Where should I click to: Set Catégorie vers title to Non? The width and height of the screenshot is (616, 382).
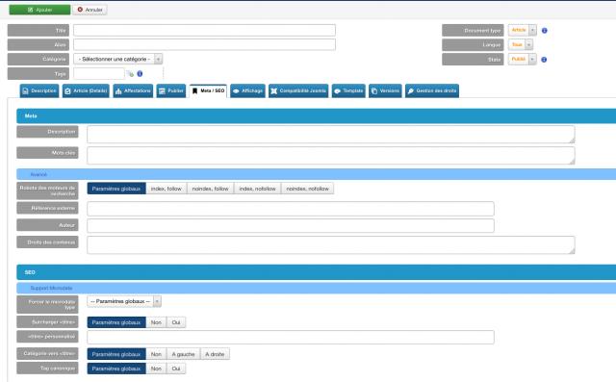pyautogui.click(x=156, y=354)
